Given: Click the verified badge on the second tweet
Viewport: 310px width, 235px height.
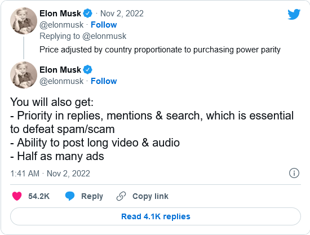Looking at the screenshot, I should coord(87,70).
